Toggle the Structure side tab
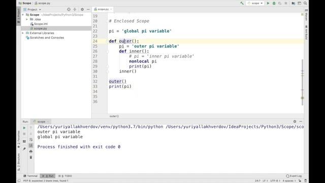This screenshot has height=183, width=325. click(18, 162)
